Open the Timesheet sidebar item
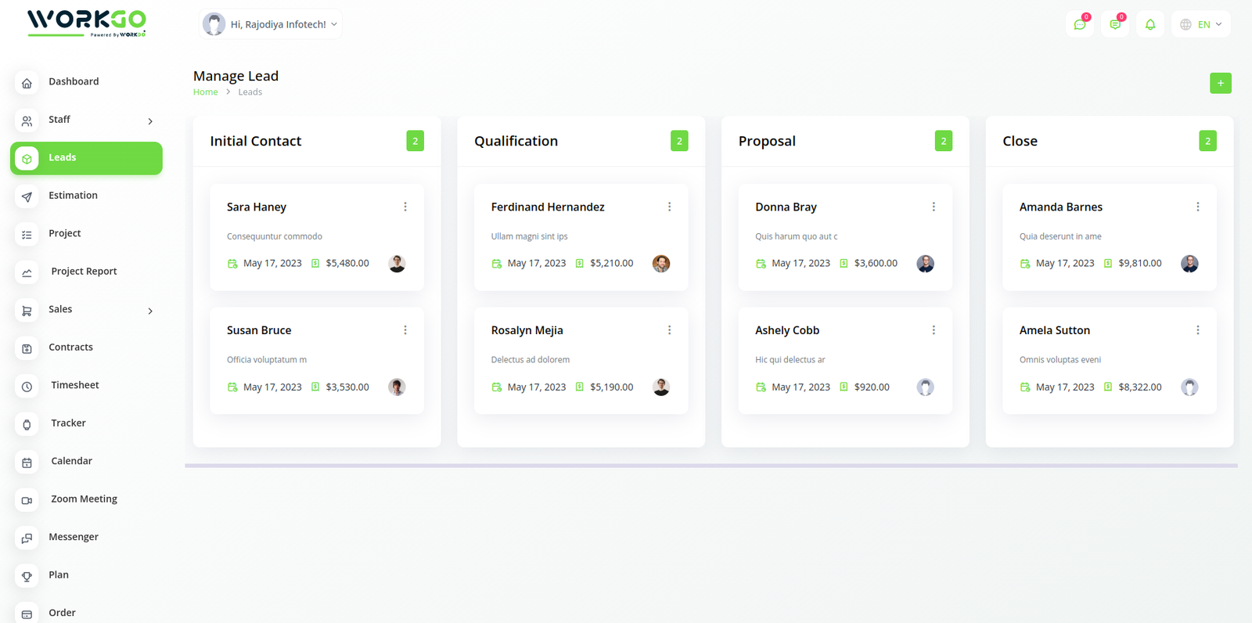The height and width of the screenshot is (623, 1252). click(x=74, y=385)
